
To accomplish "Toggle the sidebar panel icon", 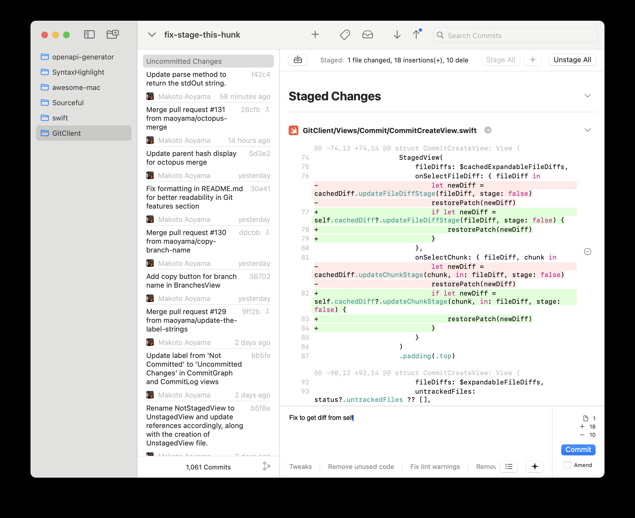I will [89, 35].
